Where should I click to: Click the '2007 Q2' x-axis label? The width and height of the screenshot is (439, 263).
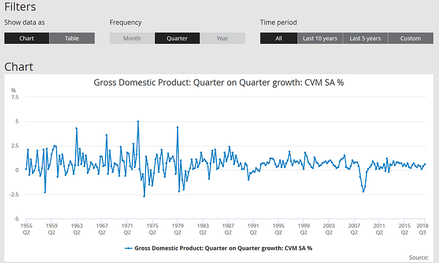pyautogui.click(x=354, y=229)
